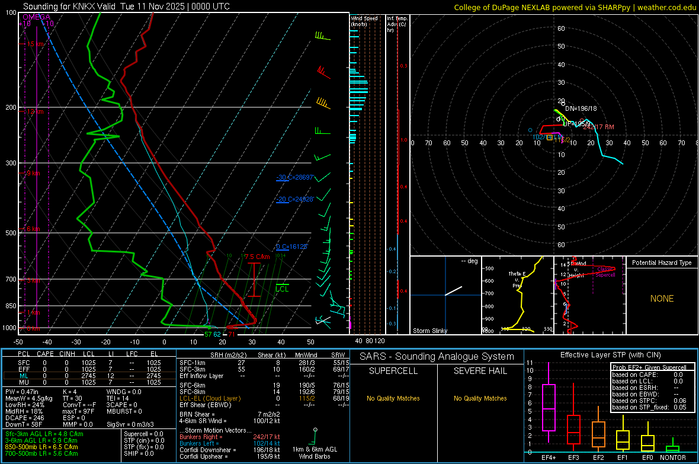Select the highlighted ML parcel row
This screenshot has height=464, width=699.
89,376
